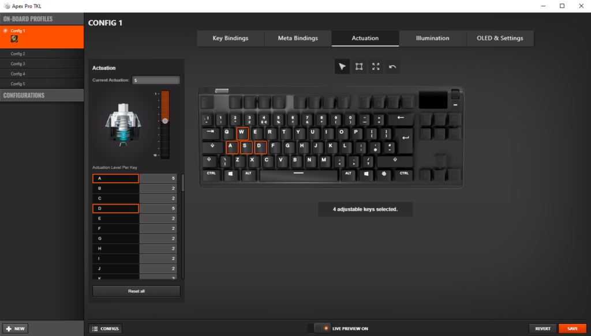Select the spacebar on keyboard diagram
591x336 pixels.
[298, 175]
